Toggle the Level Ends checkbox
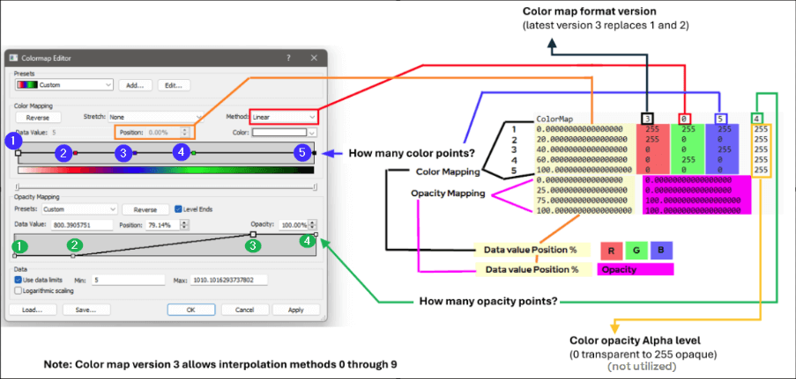The image size is (796, 379). (178, 209)
